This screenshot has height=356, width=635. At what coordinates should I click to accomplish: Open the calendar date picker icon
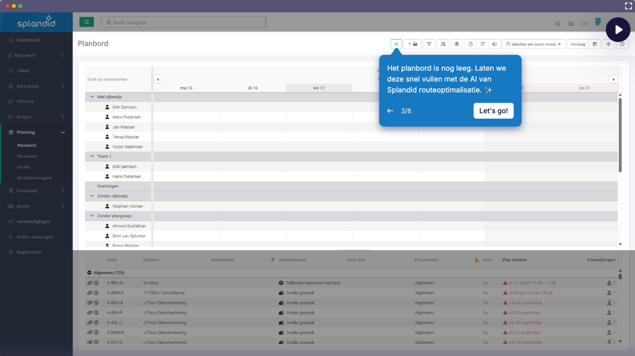coord(594,44)
